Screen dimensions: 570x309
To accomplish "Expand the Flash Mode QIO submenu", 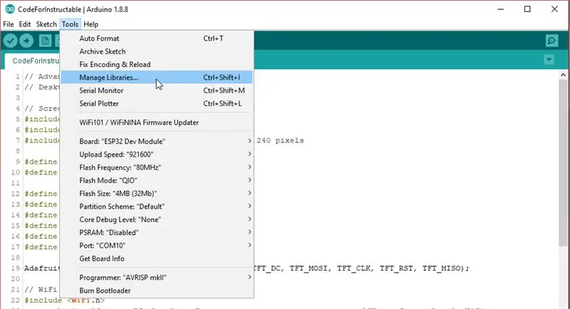I will [157, 180].
